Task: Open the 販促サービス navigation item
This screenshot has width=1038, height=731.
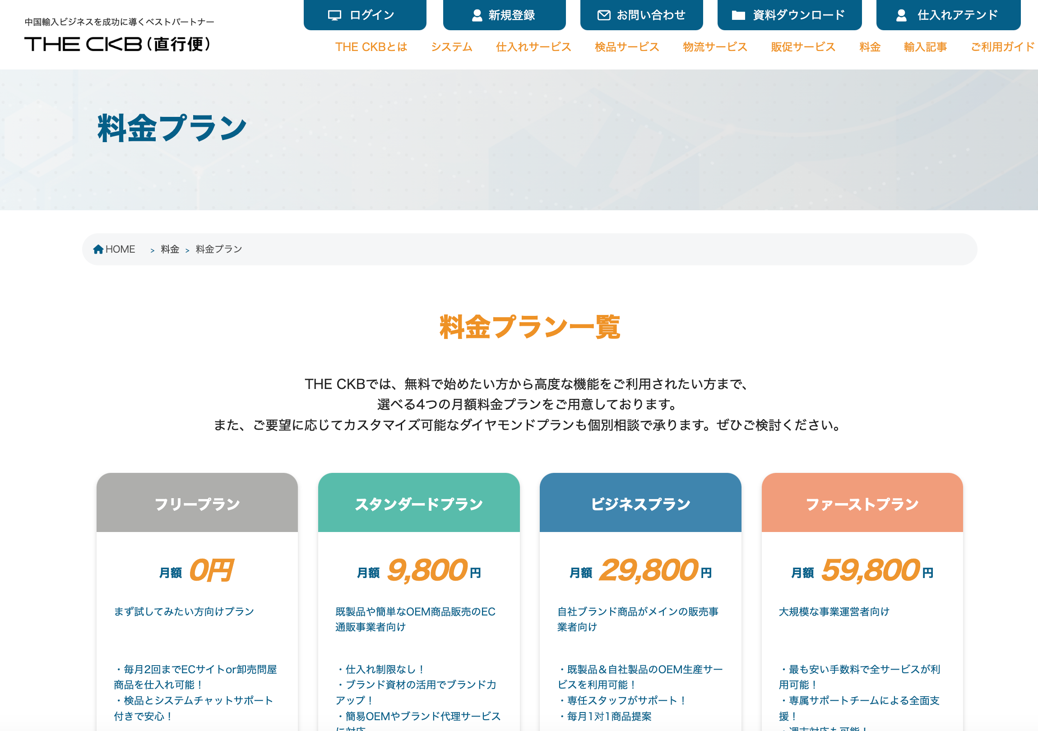Action: tap(802, 47)
